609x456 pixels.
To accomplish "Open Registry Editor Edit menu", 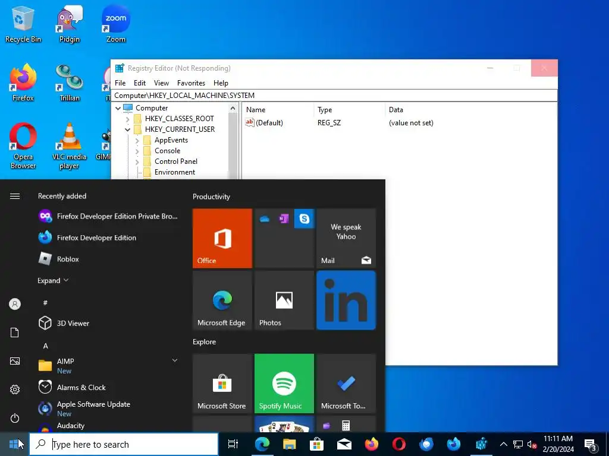I will point(139,83).
